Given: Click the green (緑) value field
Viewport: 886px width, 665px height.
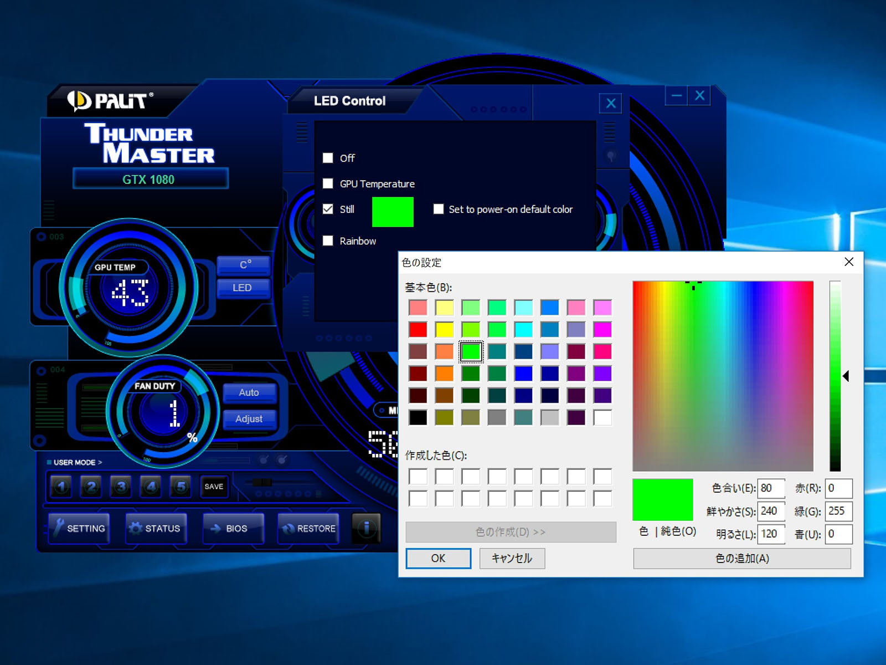Looking at the screenshot, I should (838, 511).
